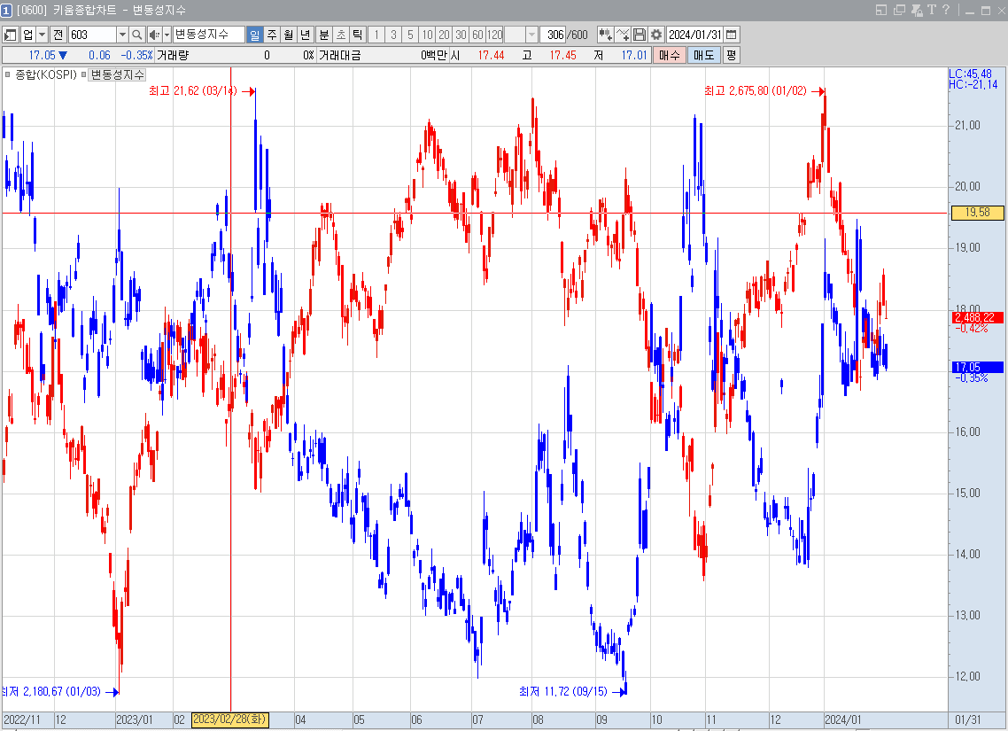This screenshot has width=1008, height=731.
Task: Select weekly 주 period
Action: coord(272,35)
